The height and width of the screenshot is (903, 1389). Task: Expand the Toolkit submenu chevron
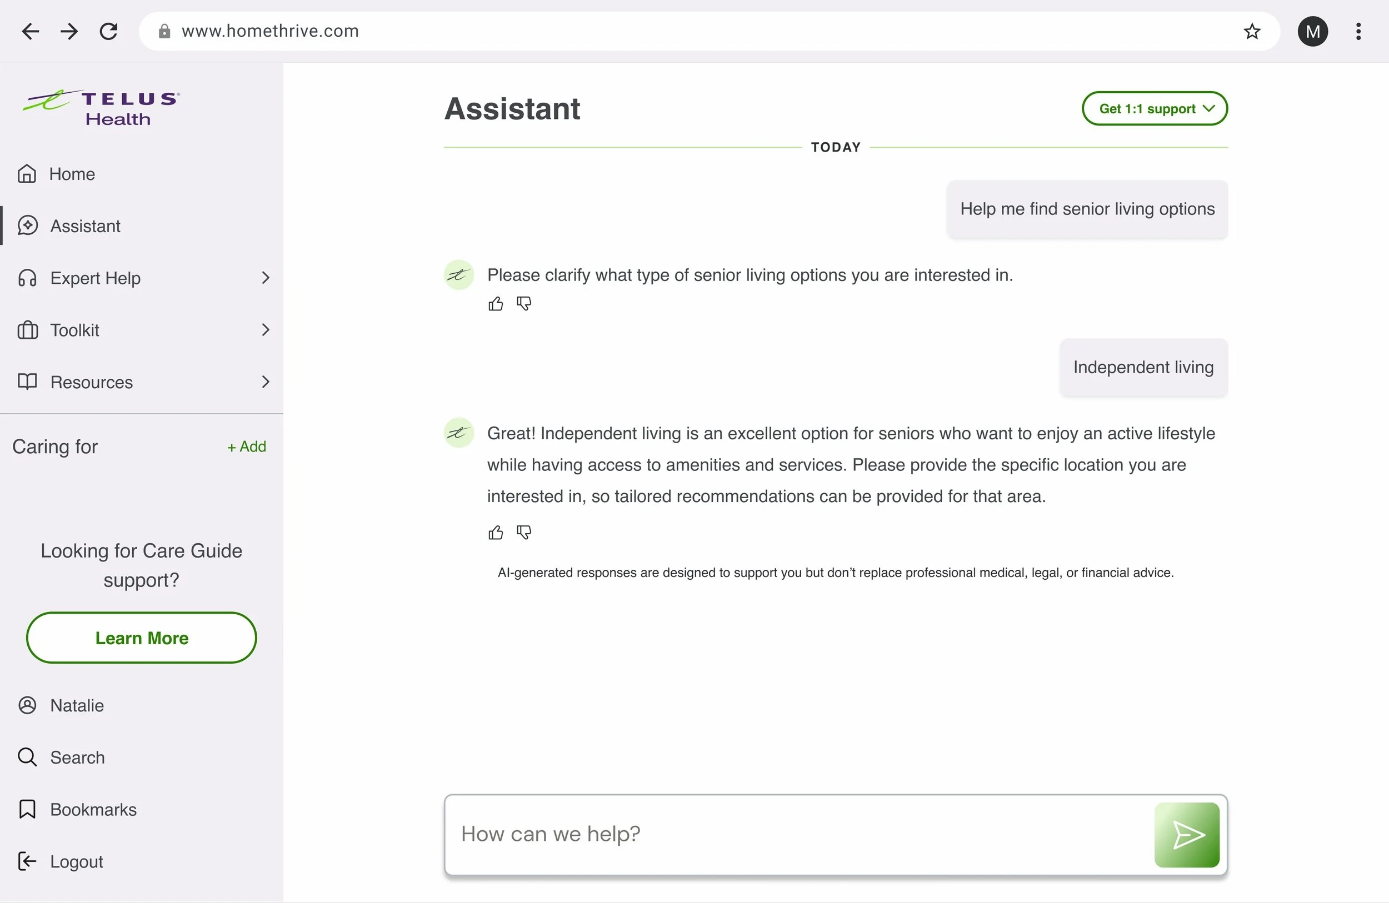tap(266, 330)
